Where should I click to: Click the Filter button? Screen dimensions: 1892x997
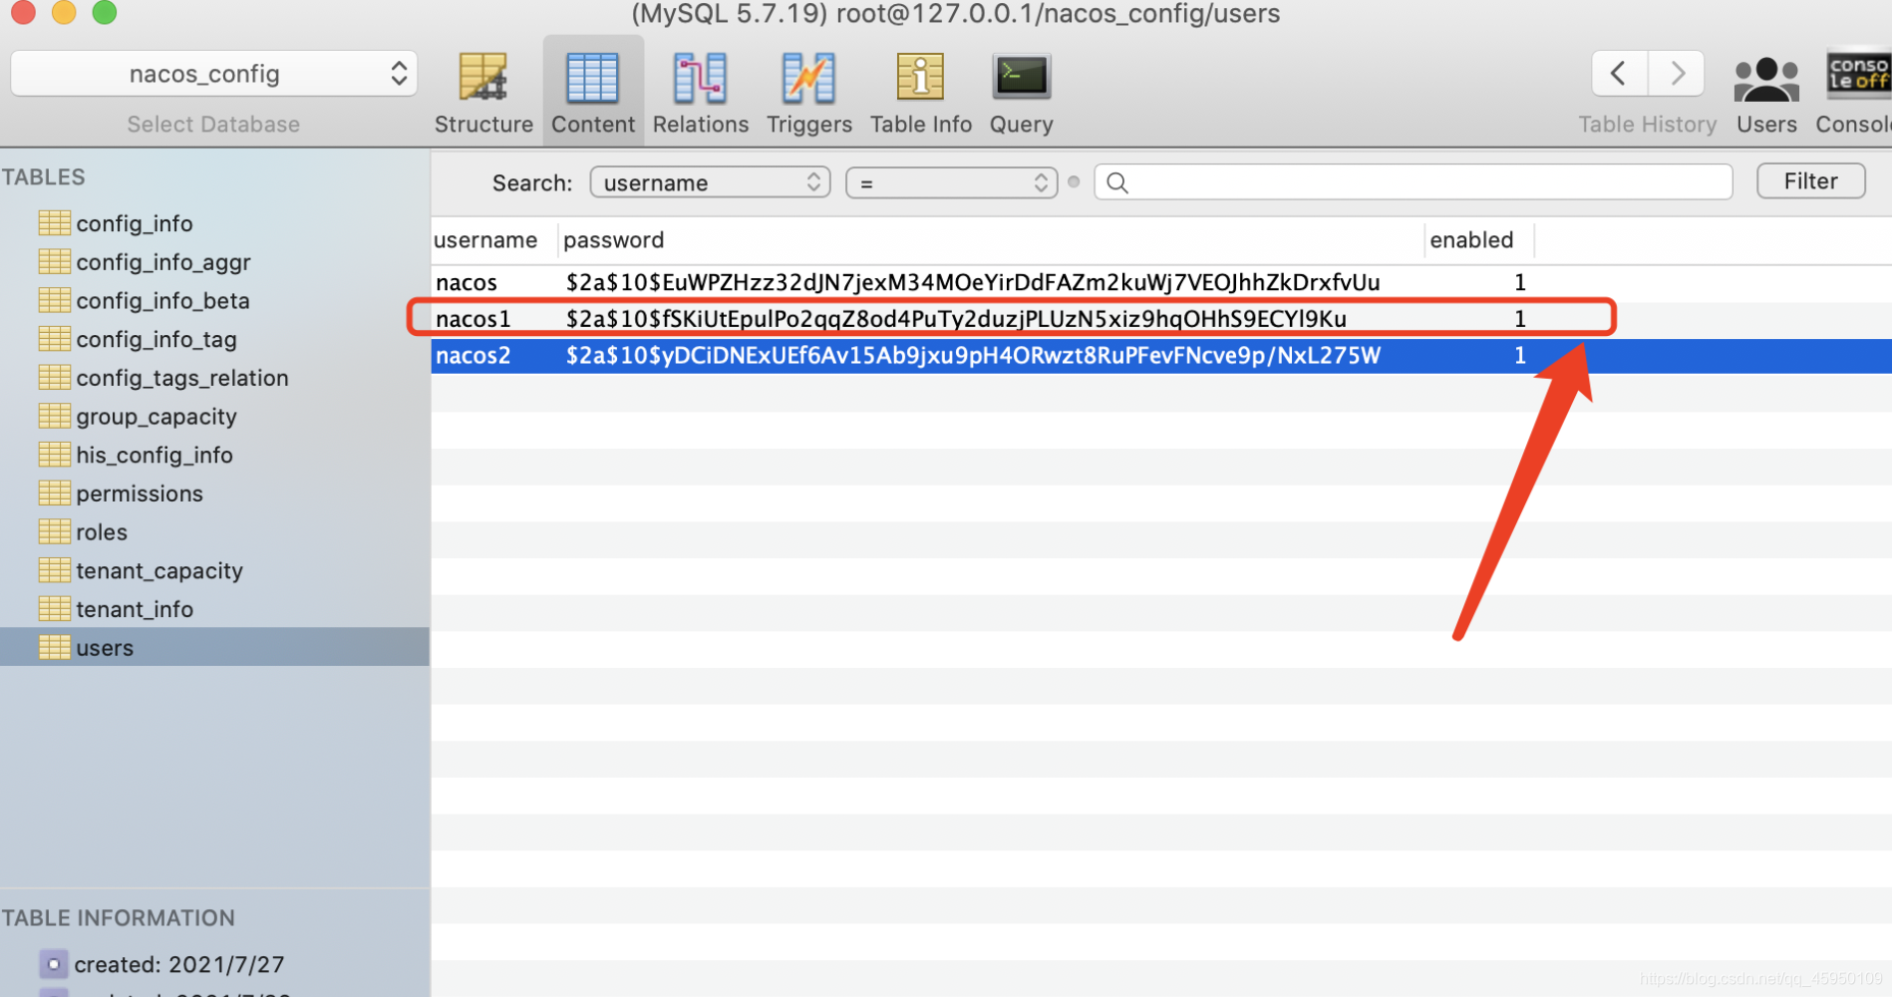pos(1810,181)
